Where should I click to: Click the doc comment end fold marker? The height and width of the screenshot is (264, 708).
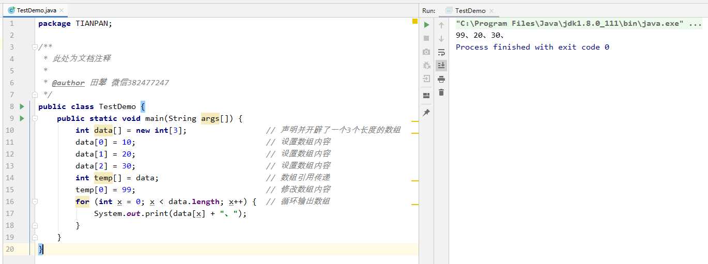35,95
